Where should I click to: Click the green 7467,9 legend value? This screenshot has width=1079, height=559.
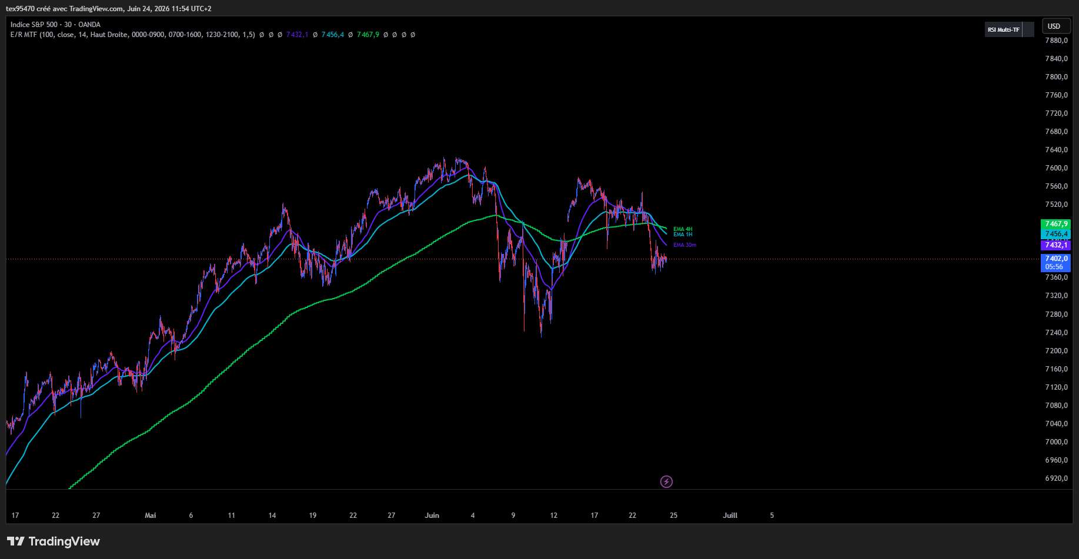(368, 35)
